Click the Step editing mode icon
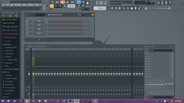 coord(79,5)
